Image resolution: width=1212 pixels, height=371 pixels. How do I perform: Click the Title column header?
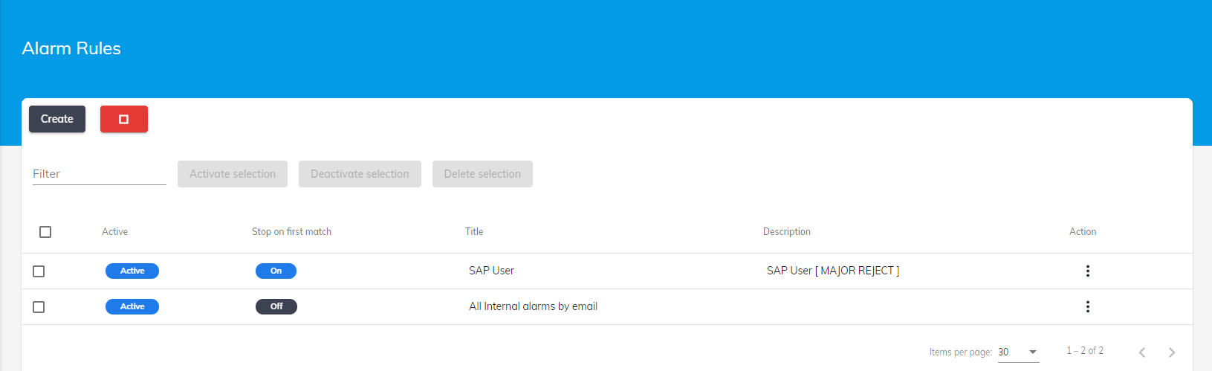pyautogui.click(x=474, y=232)
